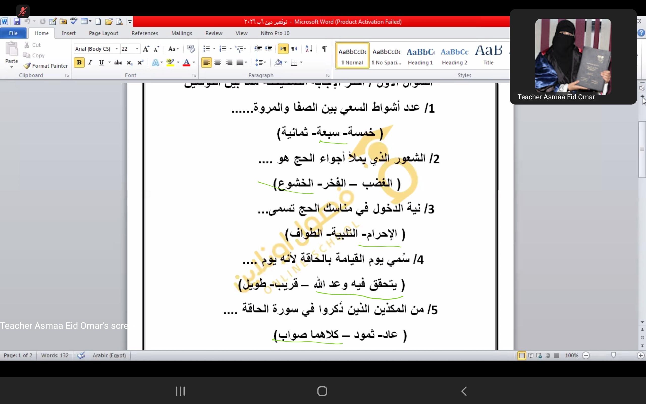Open the References ribbon tab

click(x=144, y=33)
